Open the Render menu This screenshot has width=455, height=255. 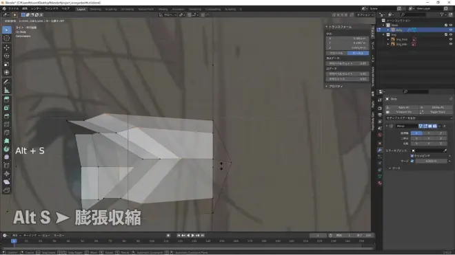37,9
